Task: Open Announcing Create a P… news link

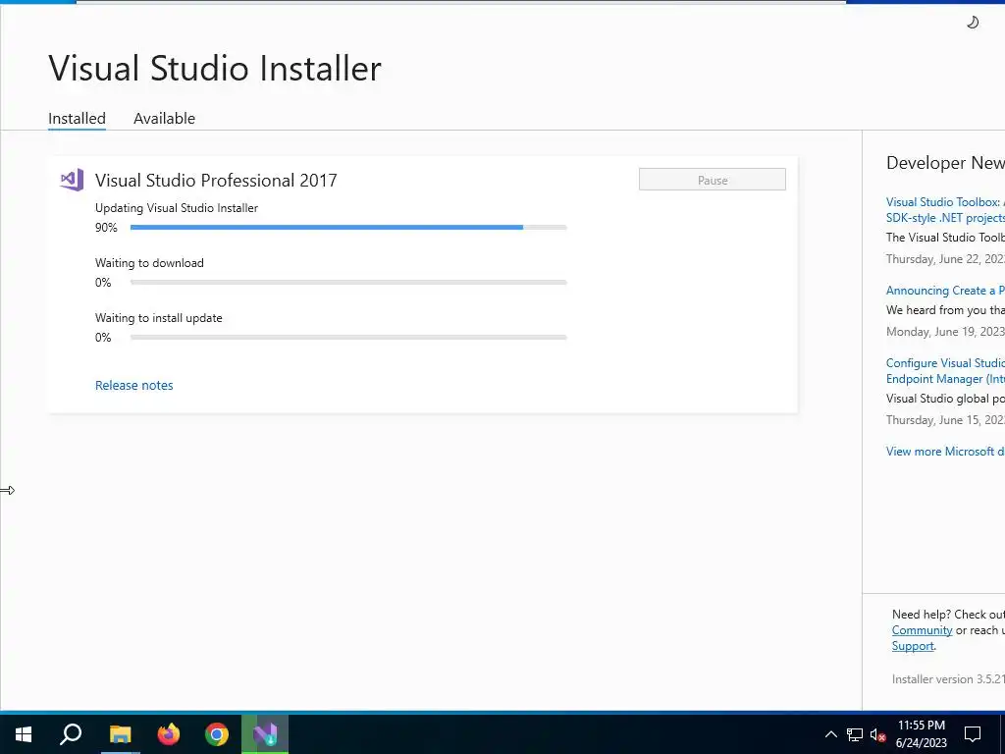Action: 945,291
